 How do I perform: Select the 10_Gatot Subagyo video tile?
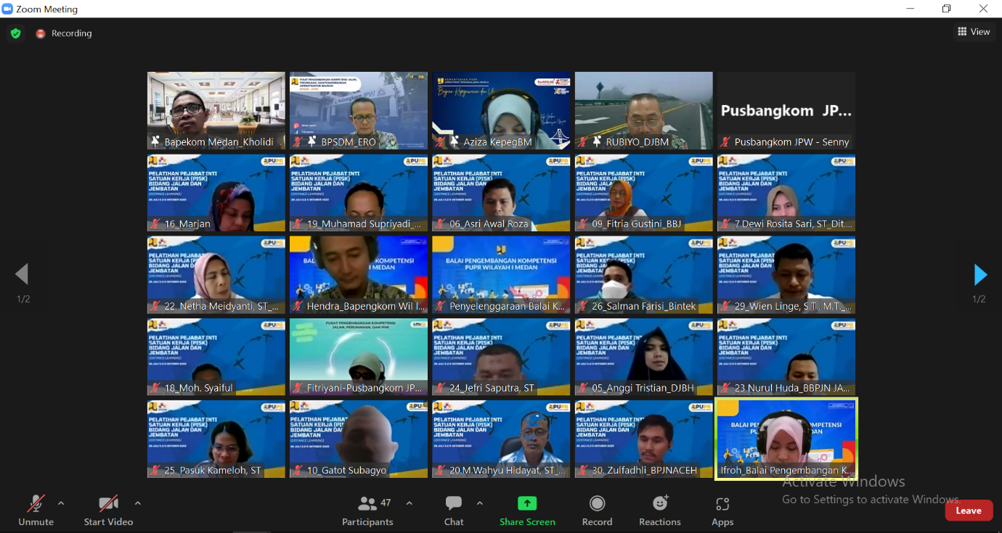(358, 438)
